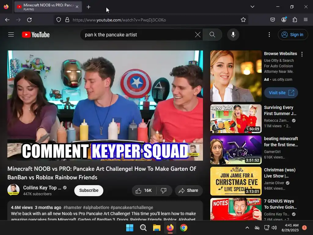Screen dimensions: 313x235
Task: Open the Browse Websites ad thumbnail
Action: [x=236, y=76]
